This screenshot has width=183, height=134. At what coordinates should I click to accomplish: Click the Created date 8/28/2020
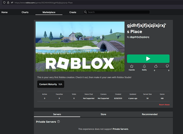[x=118, y=98]
